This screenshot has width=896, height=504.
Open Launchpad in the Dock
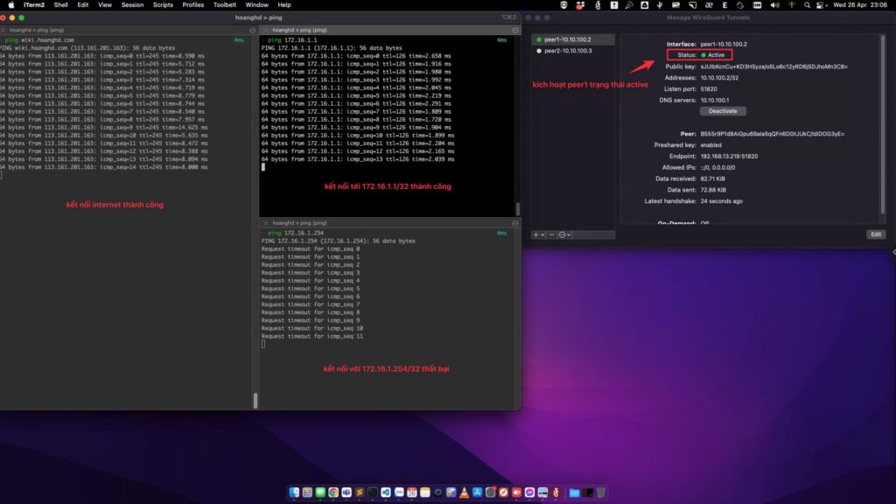click(307, 493)
